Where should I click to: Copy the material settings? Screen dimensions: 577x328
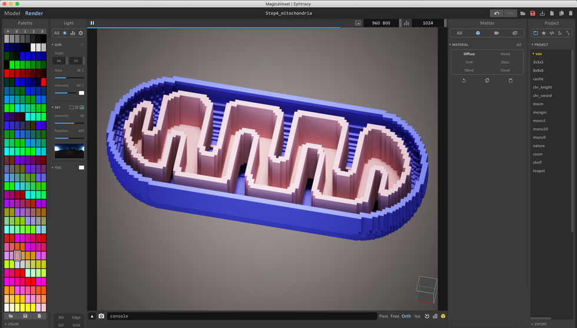point(488,81)
